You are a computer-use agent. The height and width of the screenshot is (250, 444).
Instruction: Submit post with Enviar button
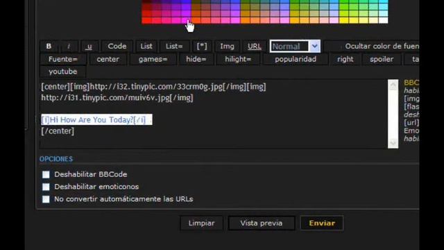(x=322, y=223)
